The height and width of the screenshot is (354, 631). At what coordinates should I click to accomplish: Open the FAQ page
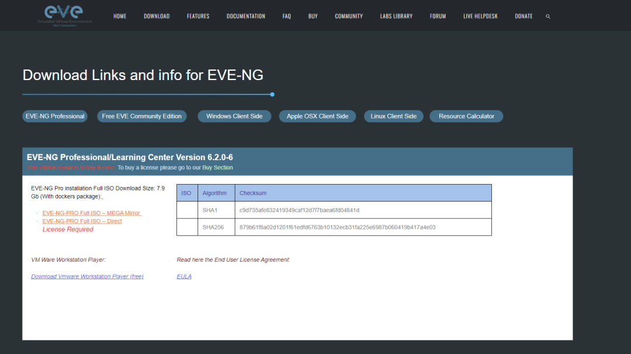click(286, 16)
